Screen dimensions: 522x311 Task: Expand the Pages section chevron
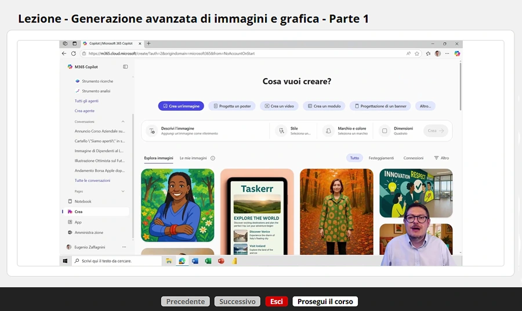pyautogui.click(x=123, y=191)
